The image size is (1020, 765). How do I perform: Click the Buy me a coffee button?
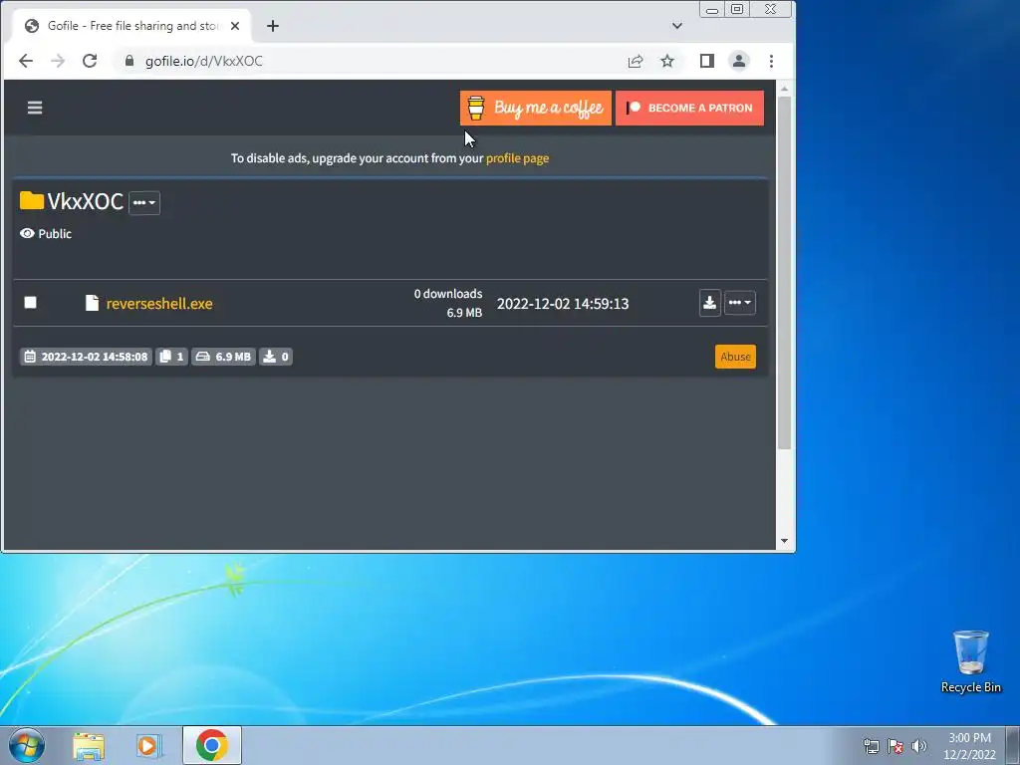[x=535, y=108]
